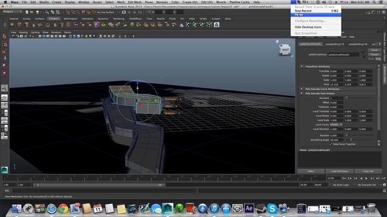Image resolution: width=387 pixels, height=217 pixels.
Task: Click the Select button at panel bottom
Action: 311,171
